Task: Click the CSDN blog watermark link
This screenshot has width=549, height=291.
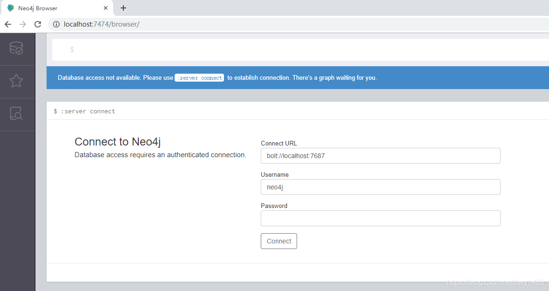Action: coord(495,283)
